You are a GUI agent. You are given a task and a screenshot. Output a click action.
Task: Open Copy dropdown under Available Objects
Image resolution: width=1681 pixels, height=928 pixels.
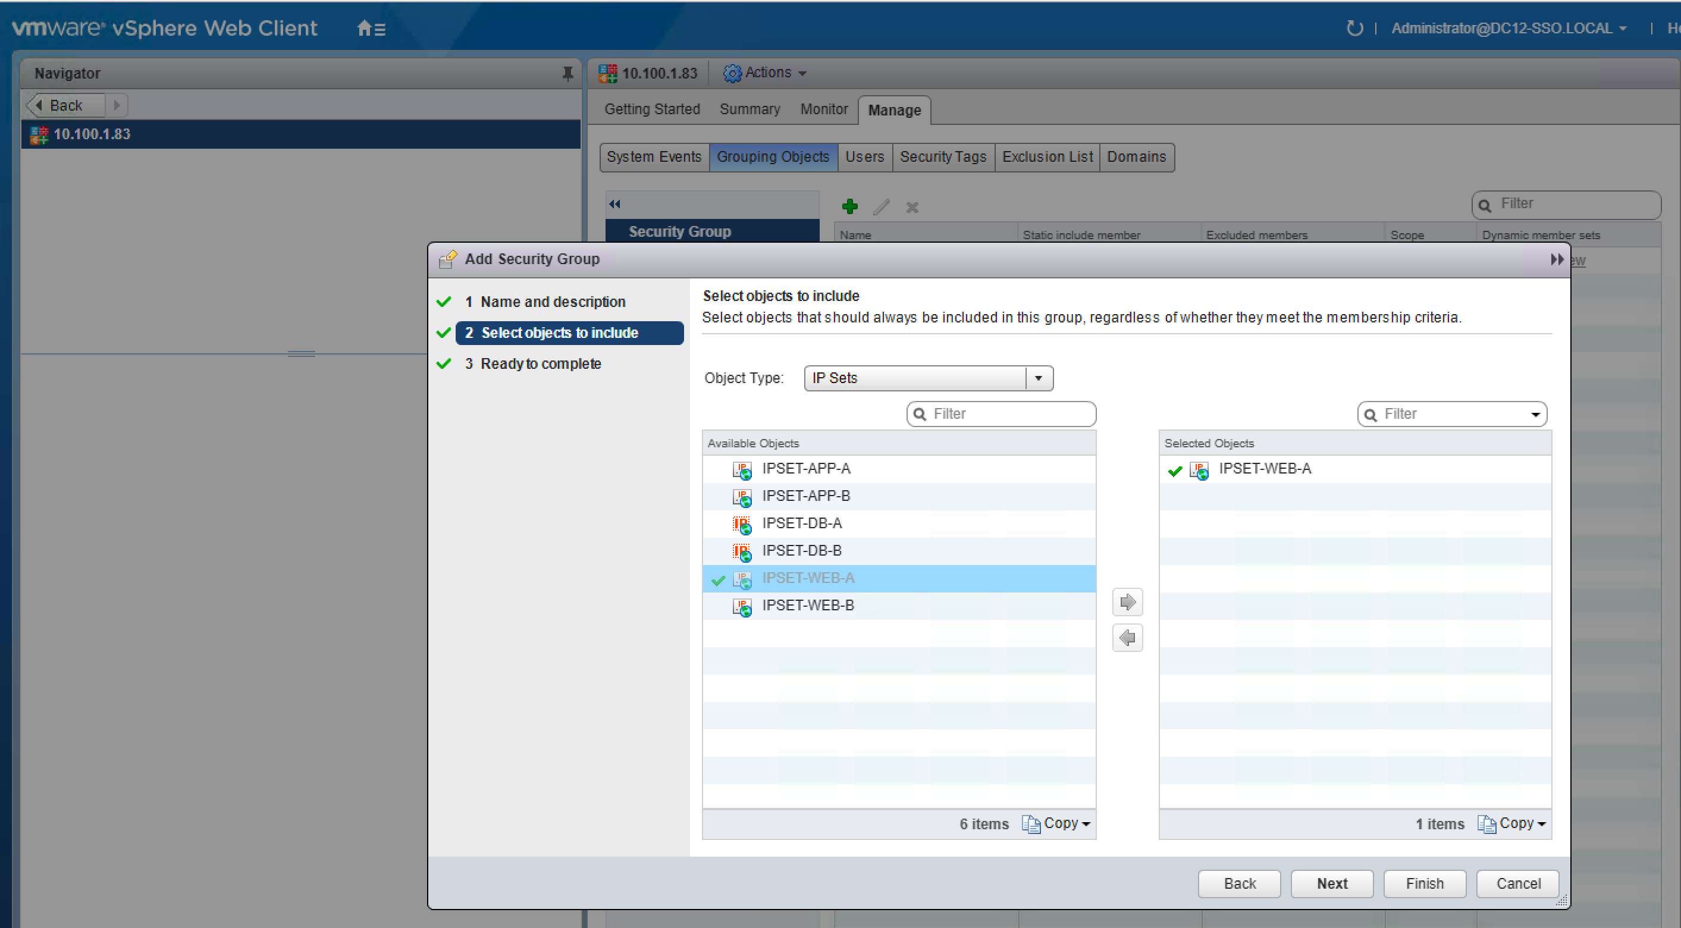(1065, 823)
